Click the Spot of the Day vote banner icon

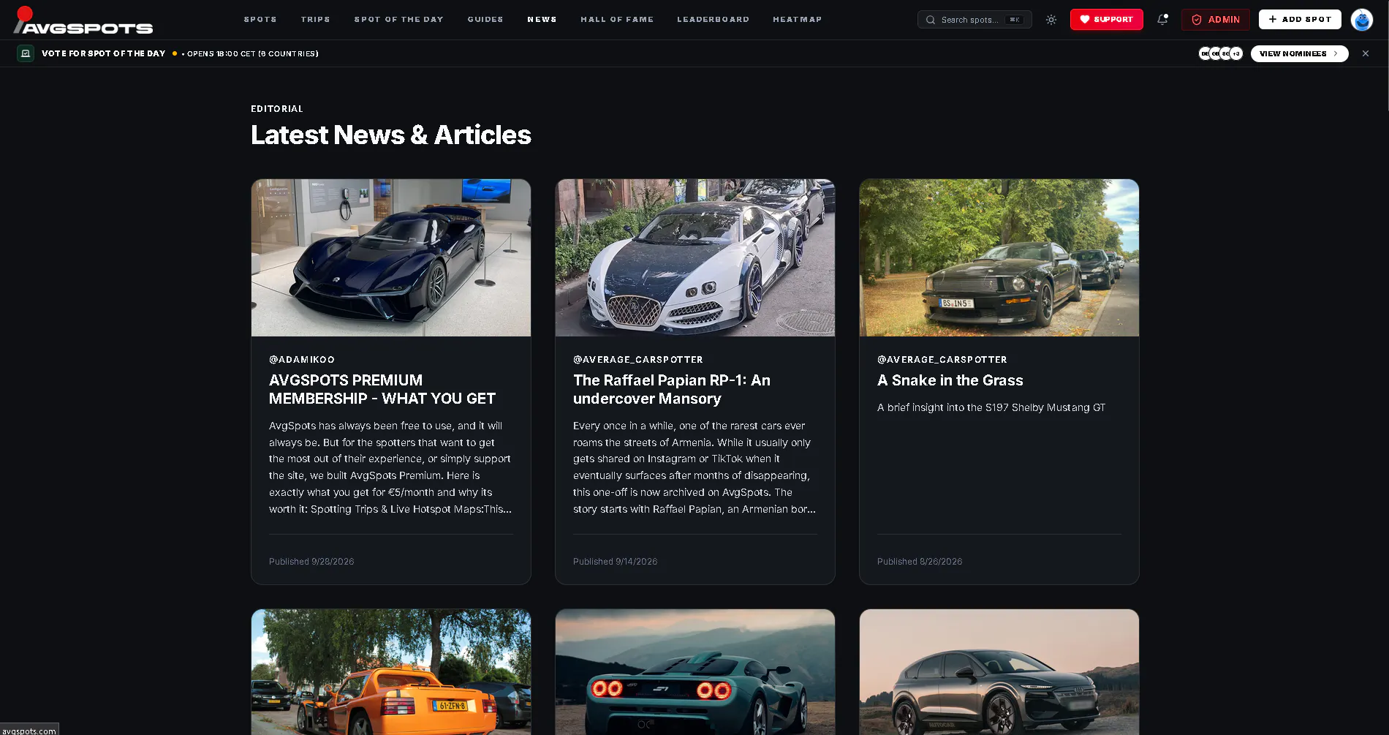click(26, 53)
